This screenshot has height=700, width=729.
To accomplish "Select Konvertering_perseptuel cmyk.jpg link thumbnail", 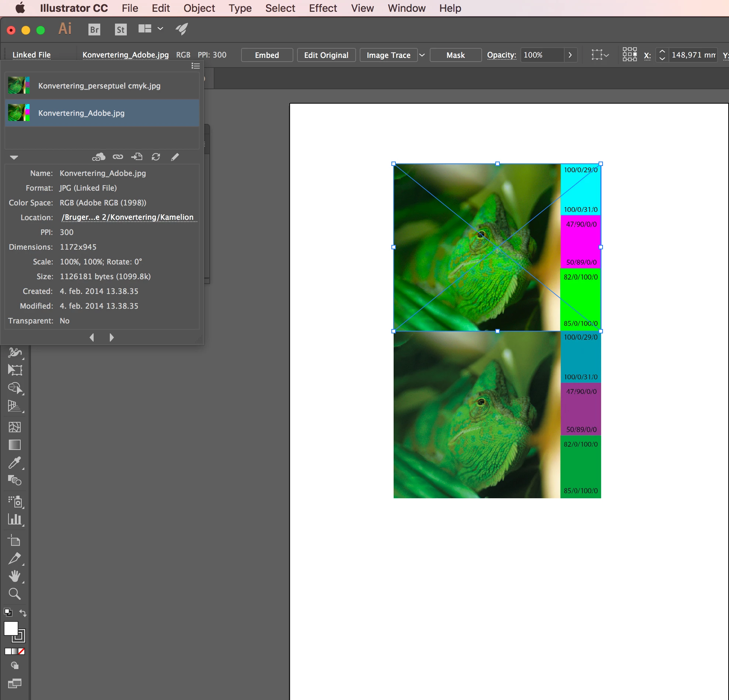I will pos(18,85).
